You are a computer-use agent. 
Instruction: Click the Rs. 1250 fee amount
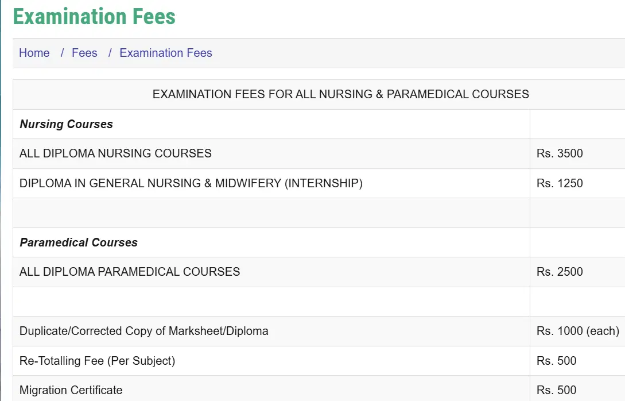click(560, 183)
